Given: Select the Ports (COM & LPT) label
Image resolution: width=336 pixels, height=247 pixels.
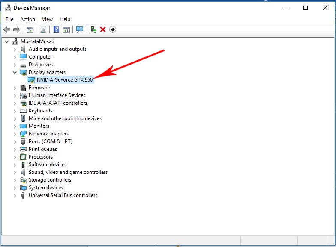Looking at the screenshot, I should [x=51, y=141].
